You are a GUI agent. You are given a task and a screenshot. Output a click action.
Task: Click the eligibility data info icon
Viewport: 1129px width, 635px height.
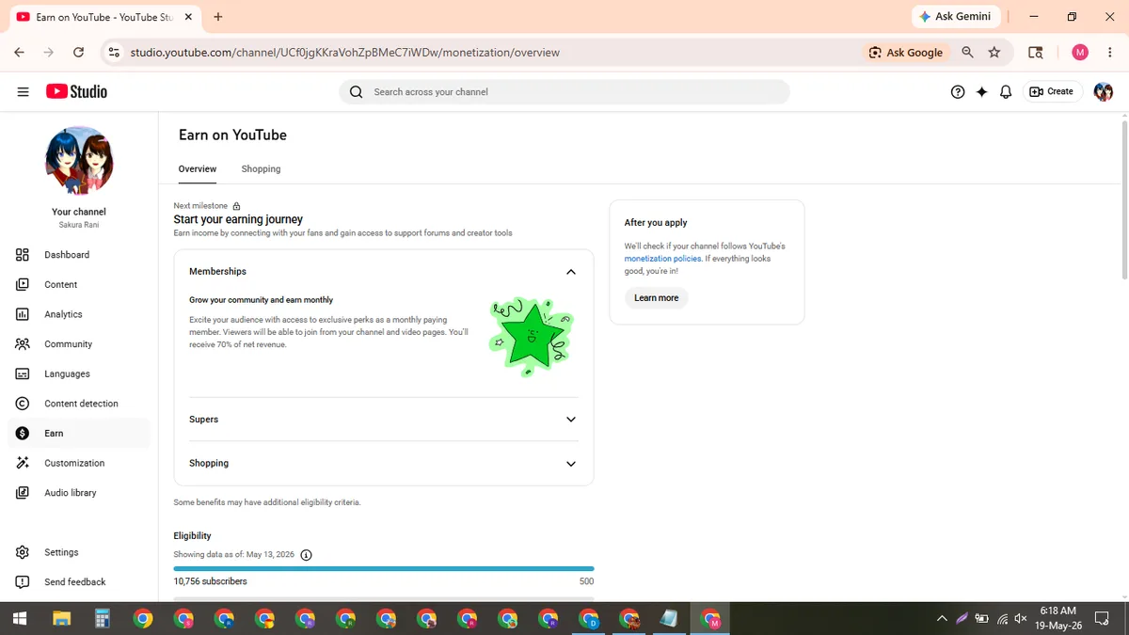306,555
